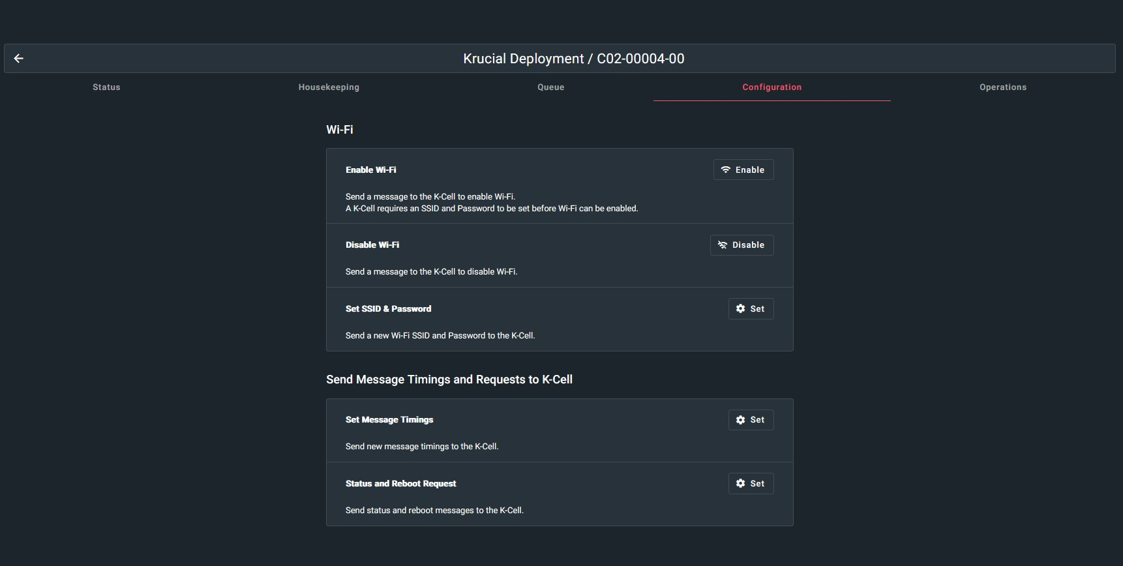
Task: Set SSID & Password button
Action: 751,309
